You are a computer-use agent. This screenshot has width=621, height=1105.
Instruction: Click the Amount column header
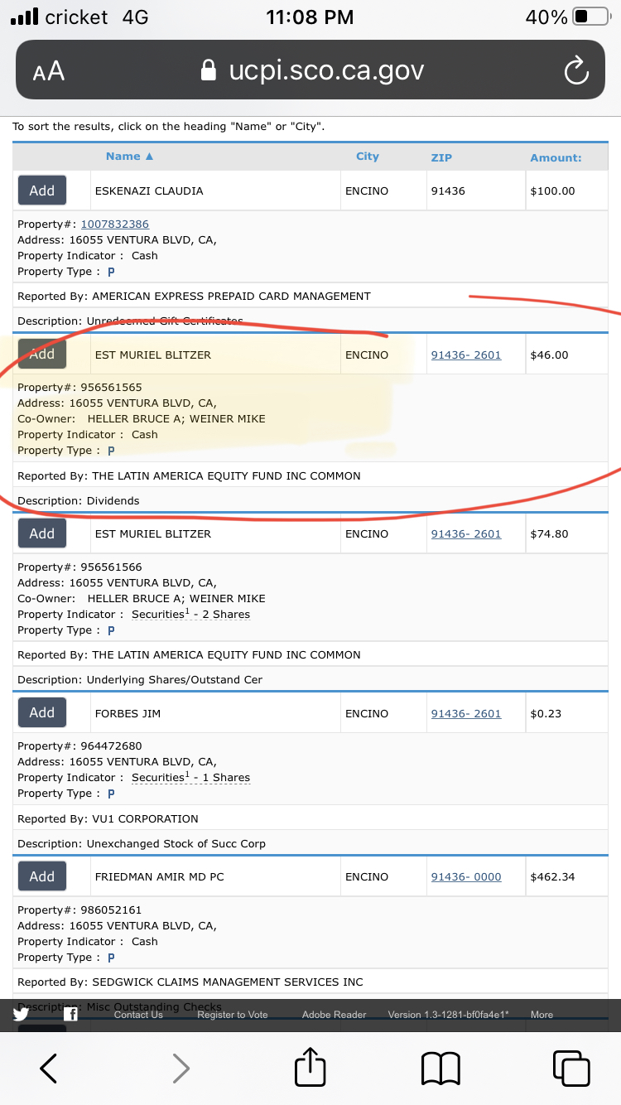(556, 157)
